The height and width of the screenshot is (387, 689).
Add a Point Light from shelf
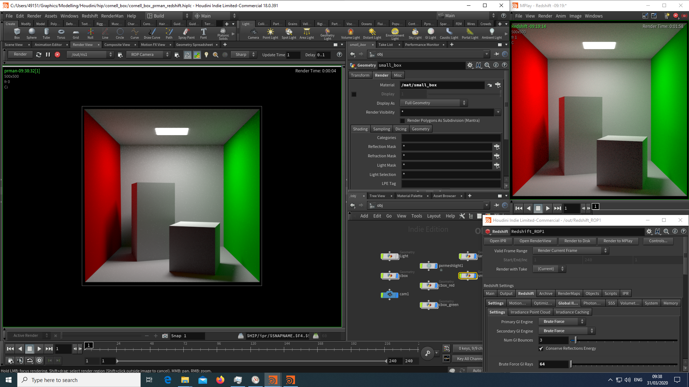270,33
